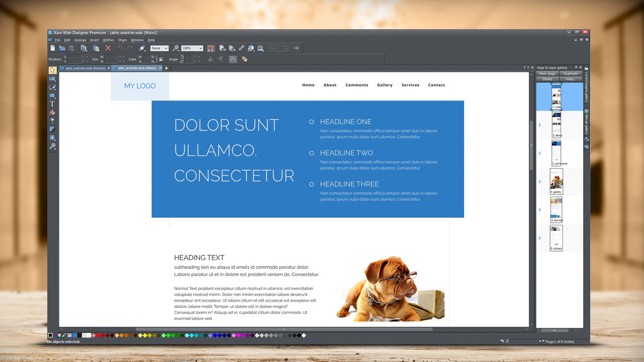Select the Fill bucket tool
644x362 pixels.
point(52,113)
